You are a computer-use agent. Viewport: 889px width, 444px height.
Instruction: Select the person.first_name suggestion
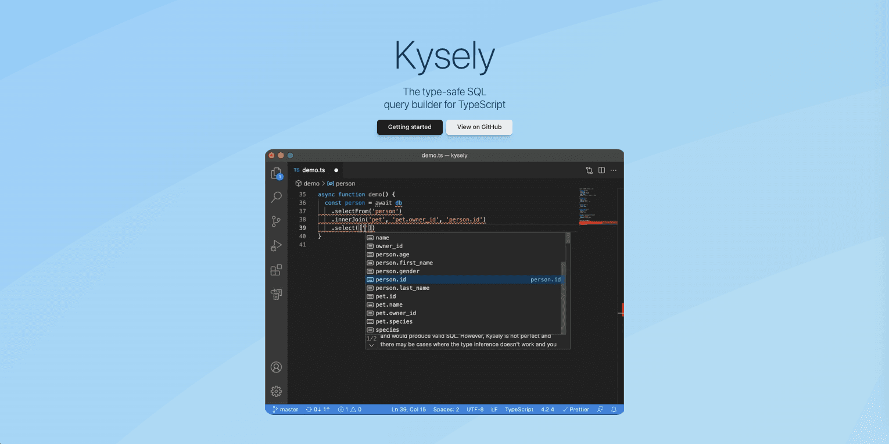465,263
